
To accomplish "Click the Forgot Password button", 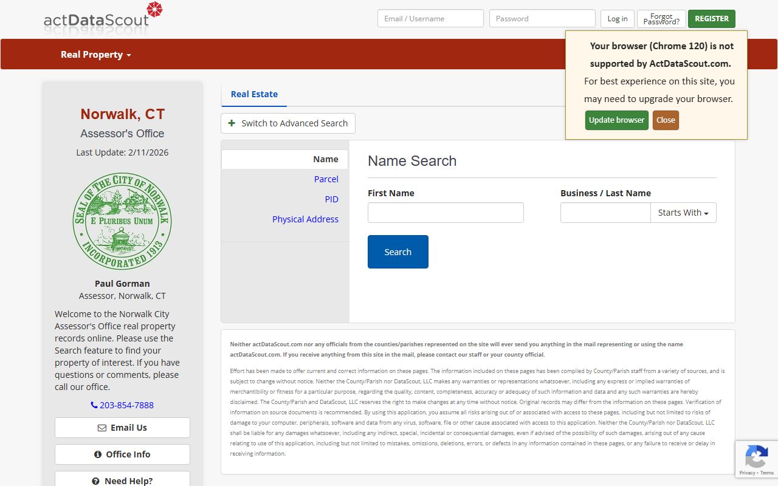I will [x=661, y=19].
